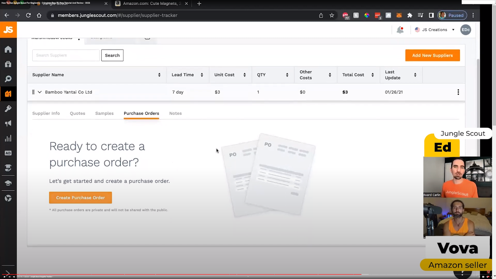Switch to the Quotes tab
The height and width of the screenshot is (279, 496).
click(77, 113)
